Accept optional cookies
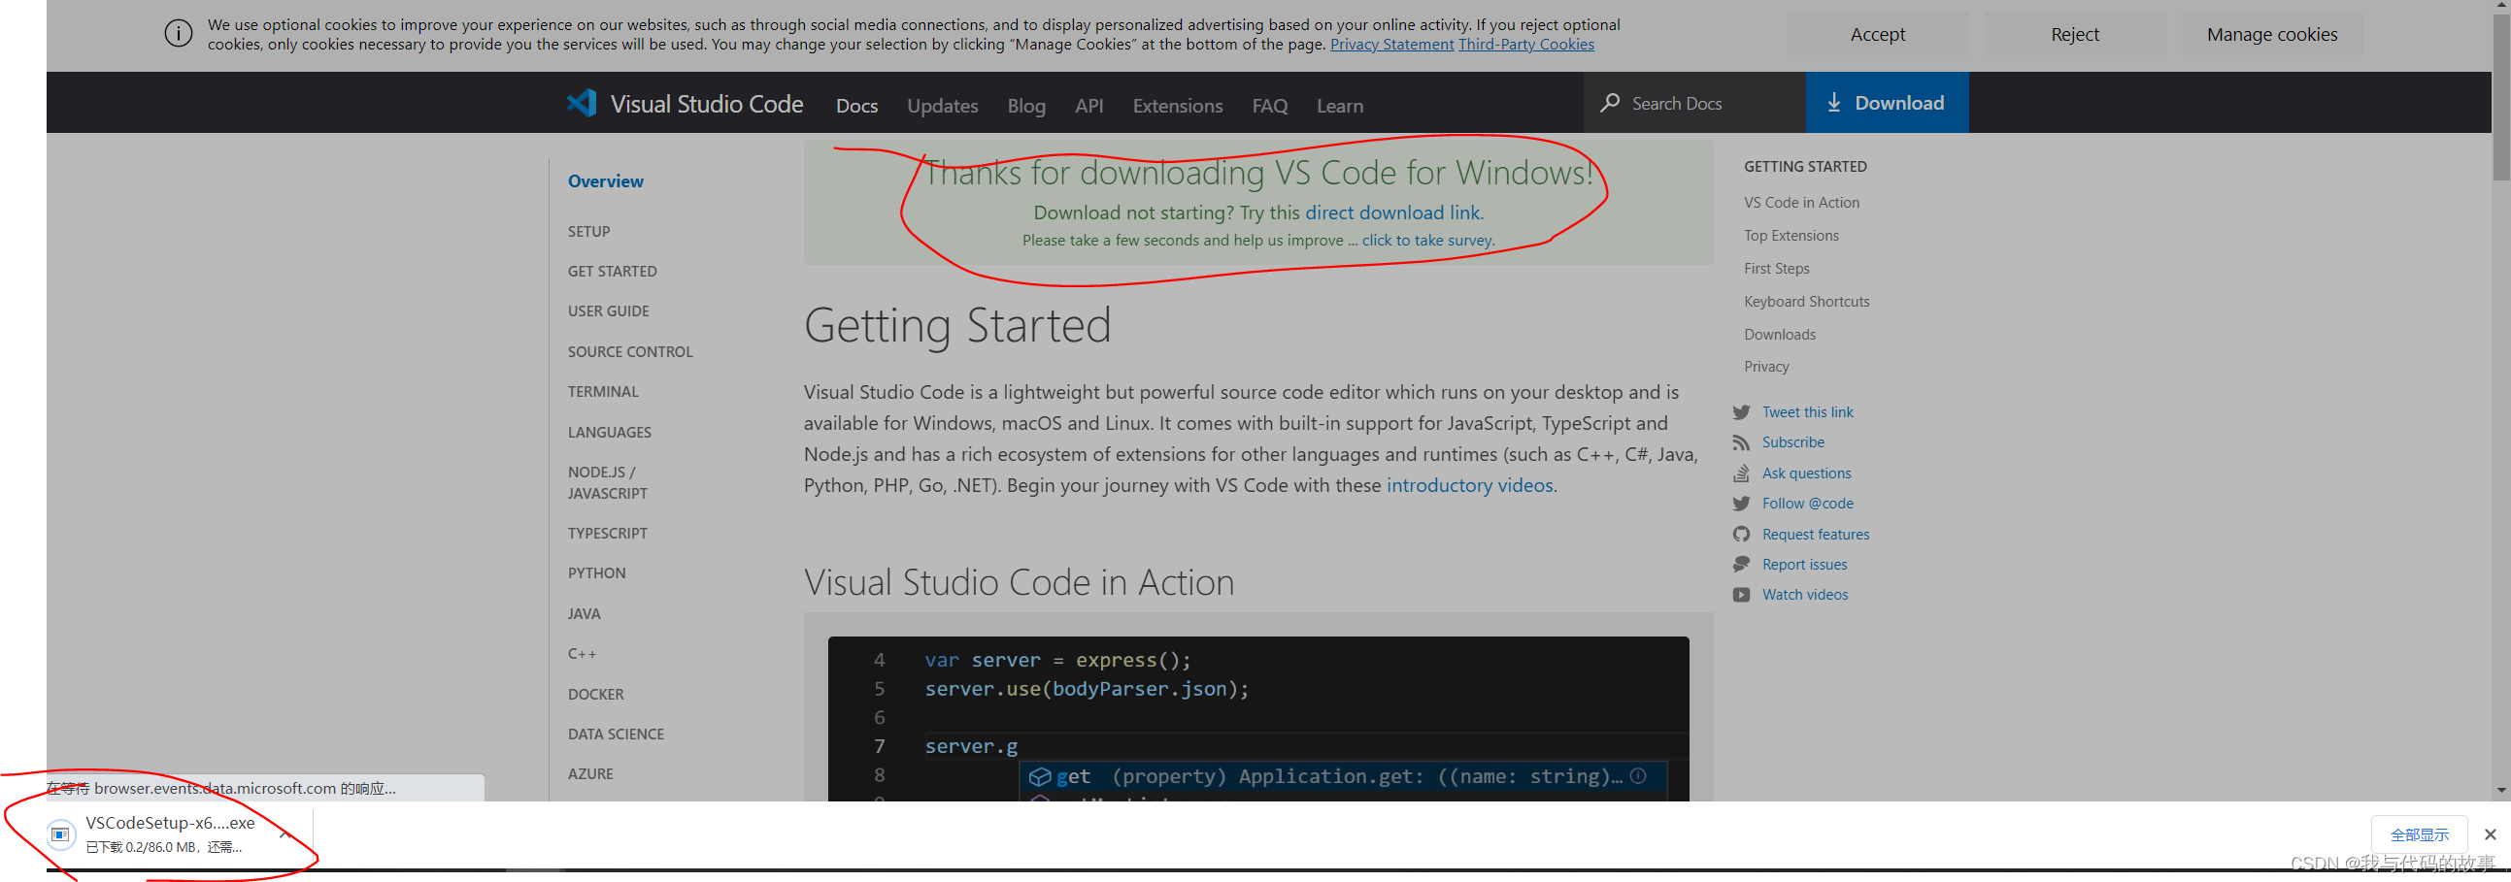This screenshot has height=882, width=2511. click(1877, 34)
